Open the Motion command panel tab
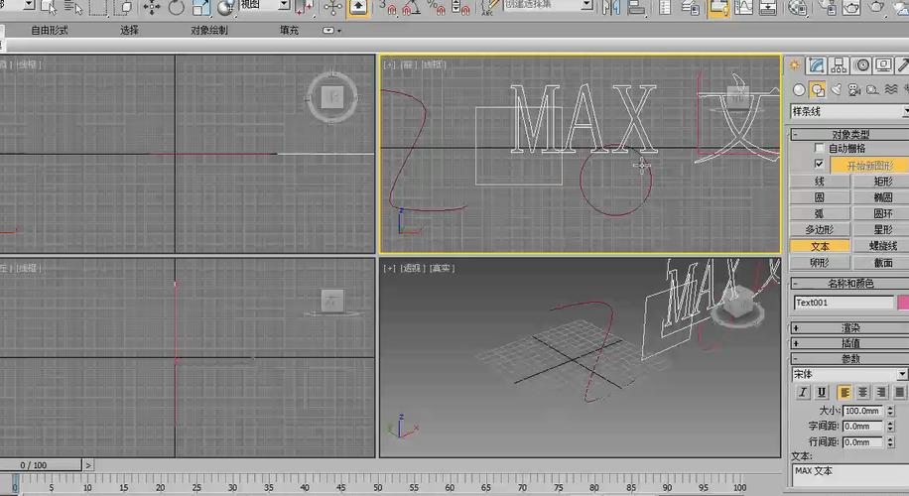Image resolution: width=909 pixels, height=496 pixels. pyautogui.click(x=862, y=65)
